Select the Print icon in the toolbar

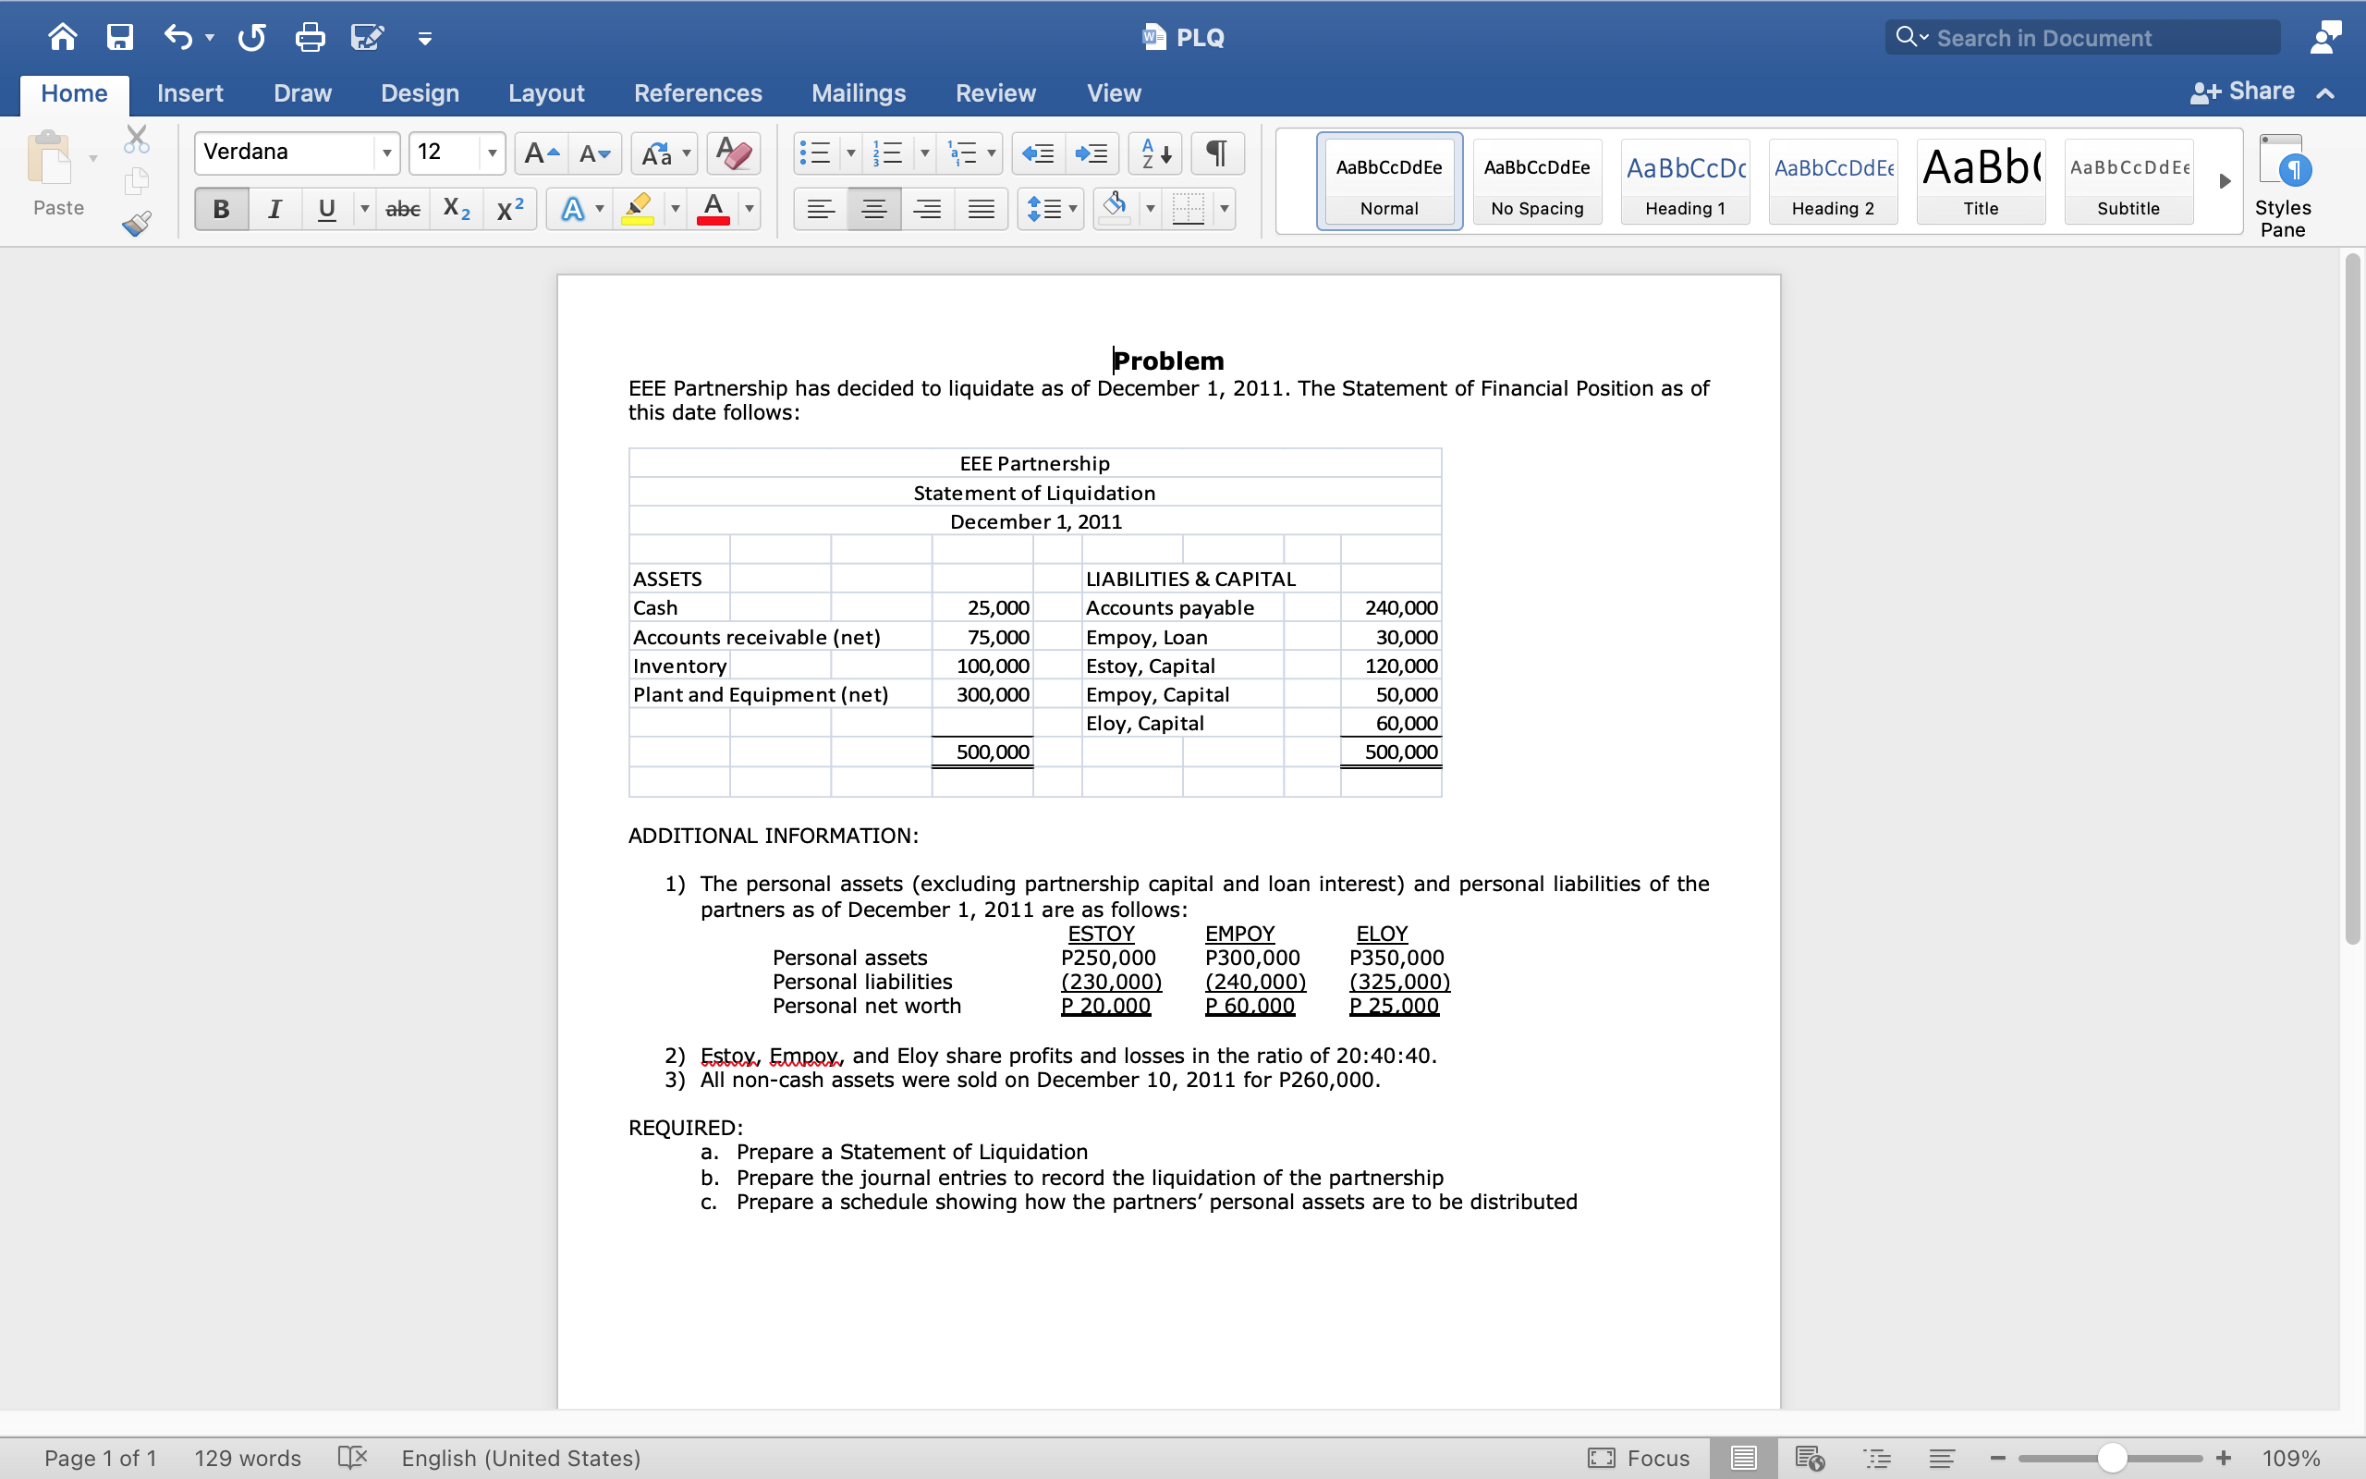coord(309,36)
